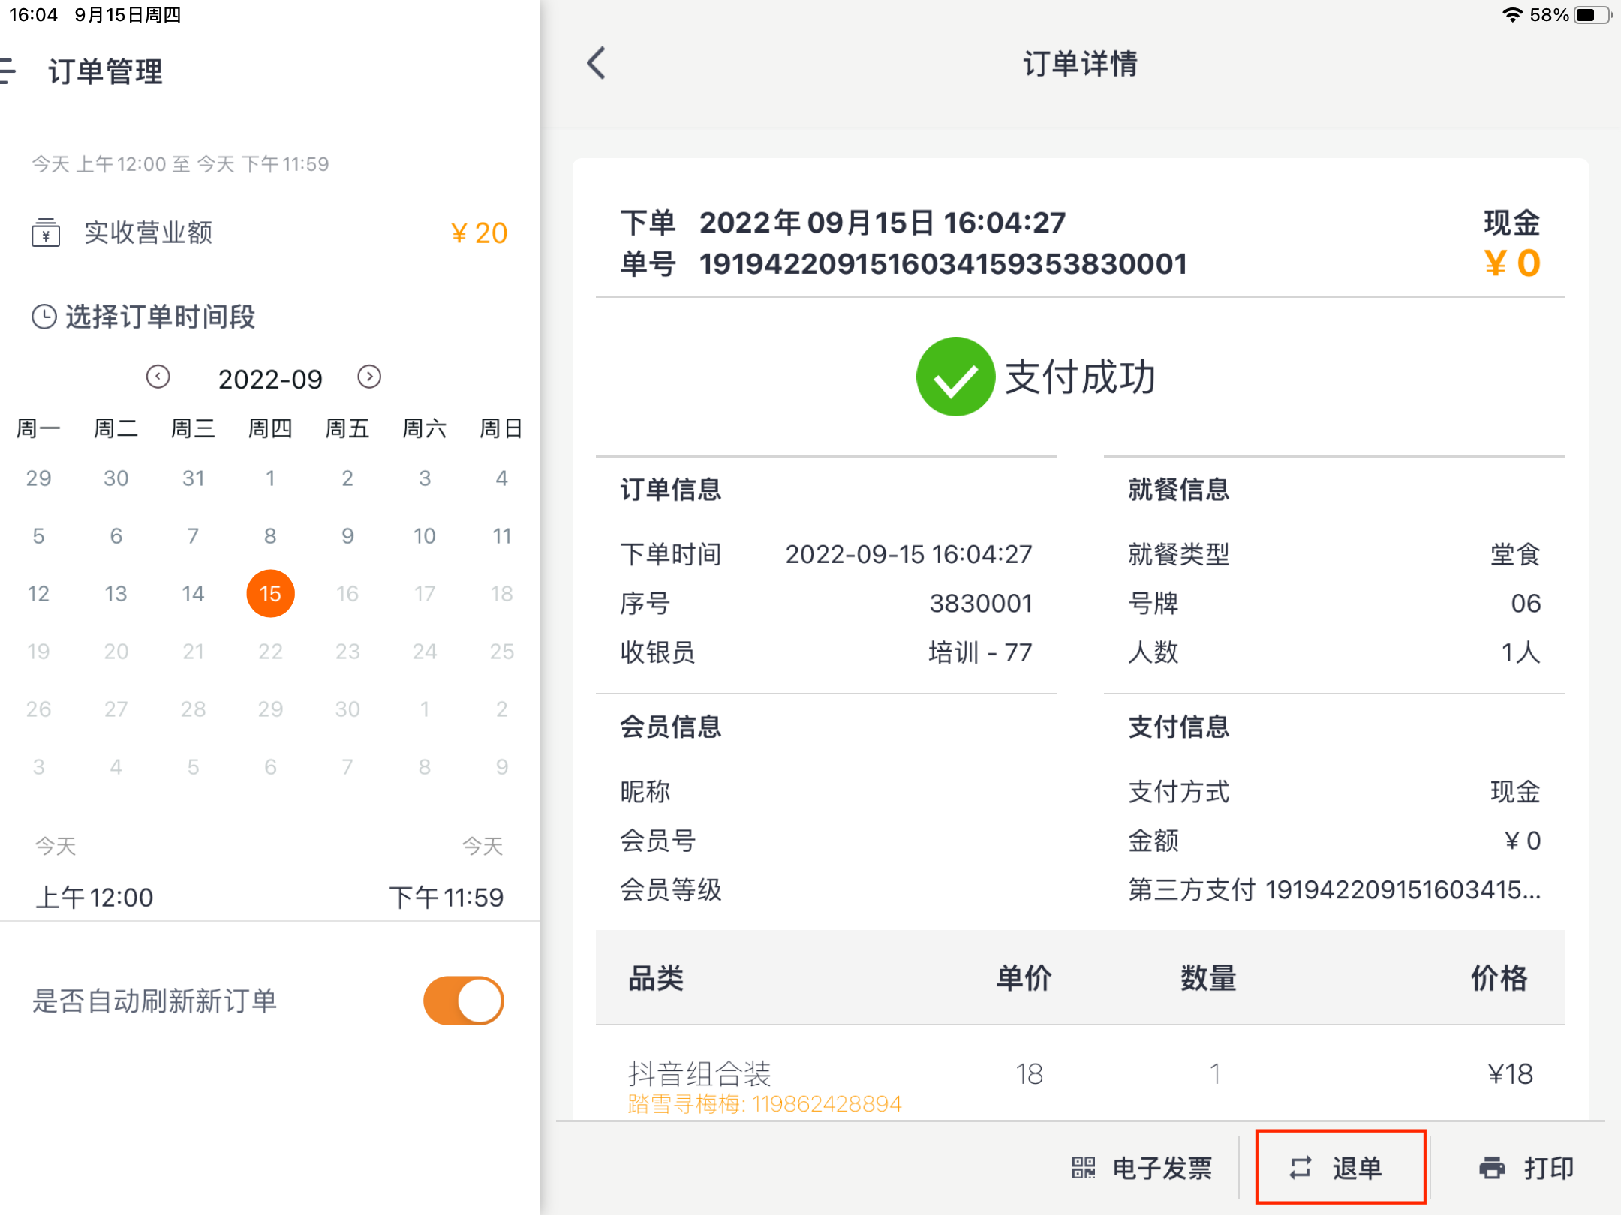Screen dimensions: 1621x1215
Task: Click the 价格 column header
Action: 1499,978
